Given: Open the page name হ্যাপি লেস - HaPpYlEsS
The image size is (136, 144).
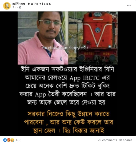Looking at the screenshot, I should point(31,4).
